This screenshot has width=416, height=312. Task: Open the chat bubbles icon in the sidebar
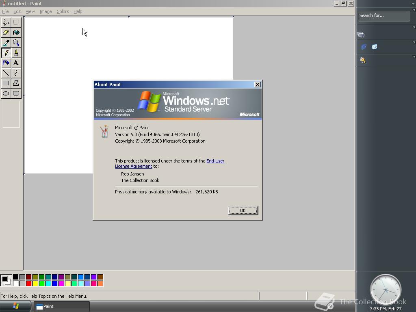click(x=361, y=35)
